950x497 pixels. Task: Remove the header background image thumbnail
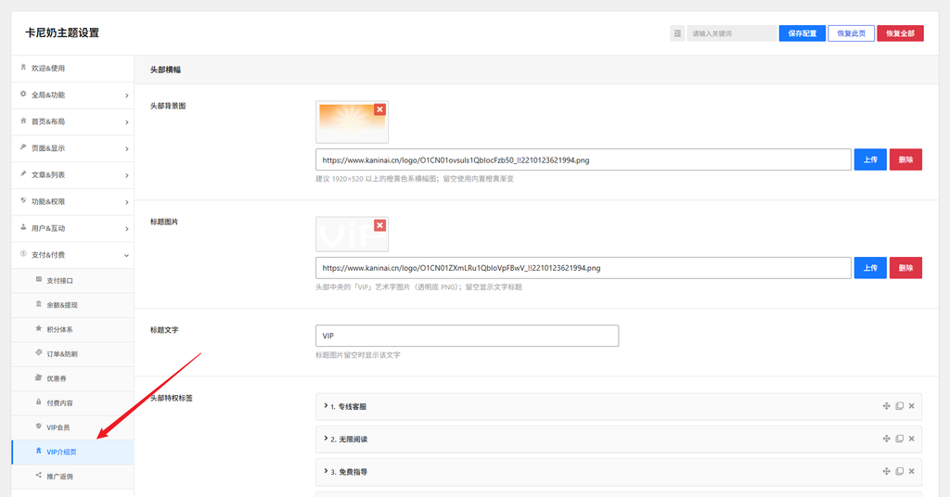(x=379, y=109)
